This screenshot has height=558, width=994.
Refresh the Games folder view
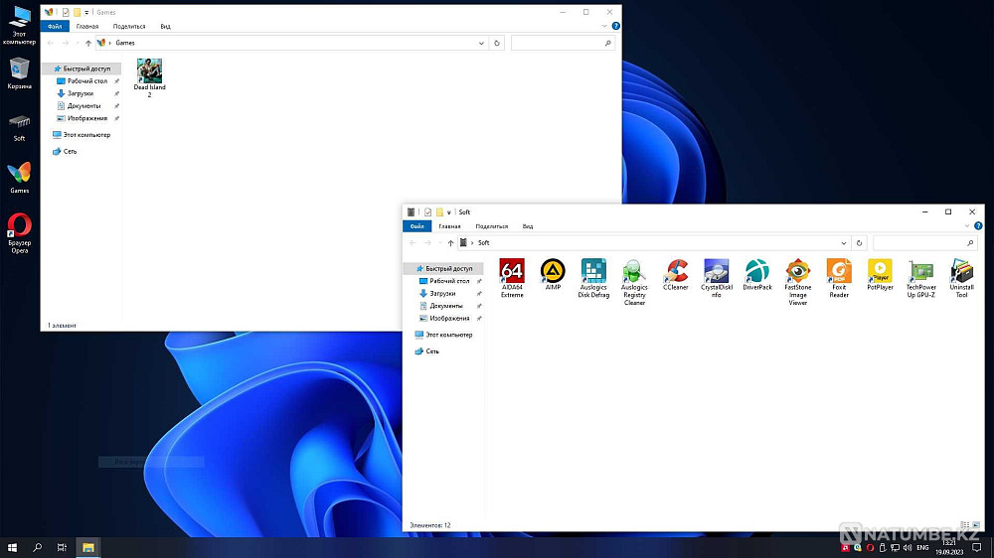coord(497,43)
